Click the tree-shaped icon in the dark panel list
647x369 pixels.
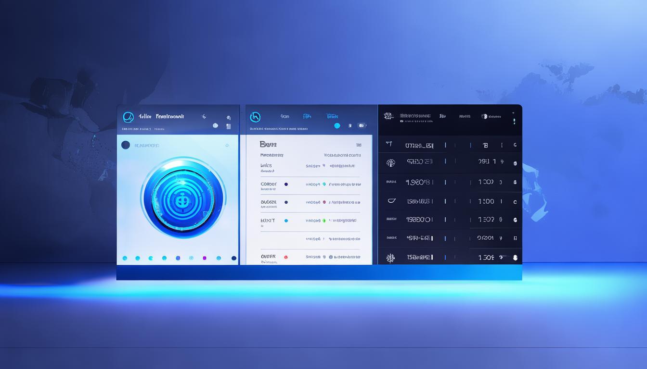(391, 162)
